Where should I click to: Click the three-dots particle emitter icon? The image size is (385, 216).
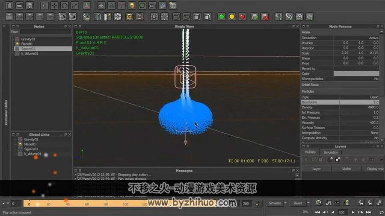(x=111, y=6)
